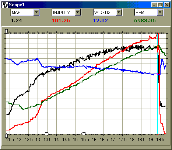172x150 pixels.
Task: Click the RPM combo box text field
Action: 146,12
